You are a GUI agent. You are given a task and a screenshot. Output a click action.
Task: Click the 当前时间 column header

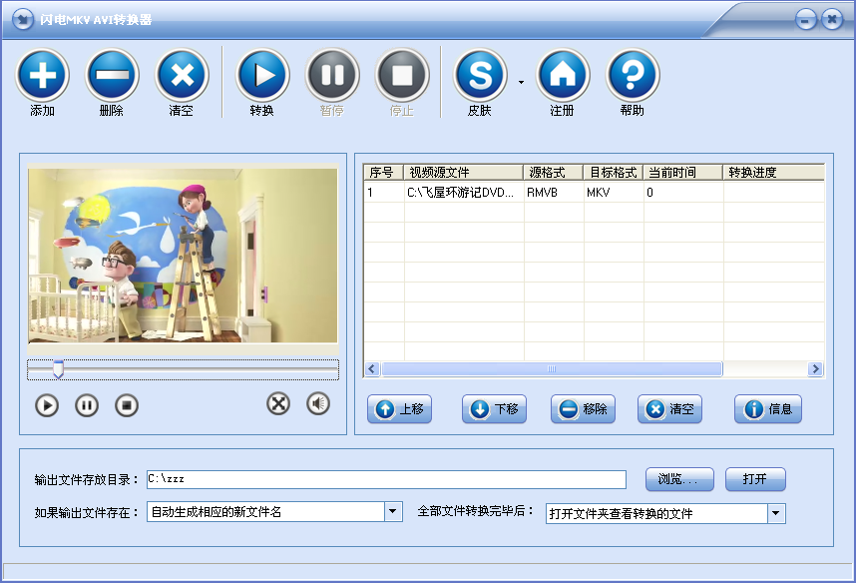(x=683, y=172)
